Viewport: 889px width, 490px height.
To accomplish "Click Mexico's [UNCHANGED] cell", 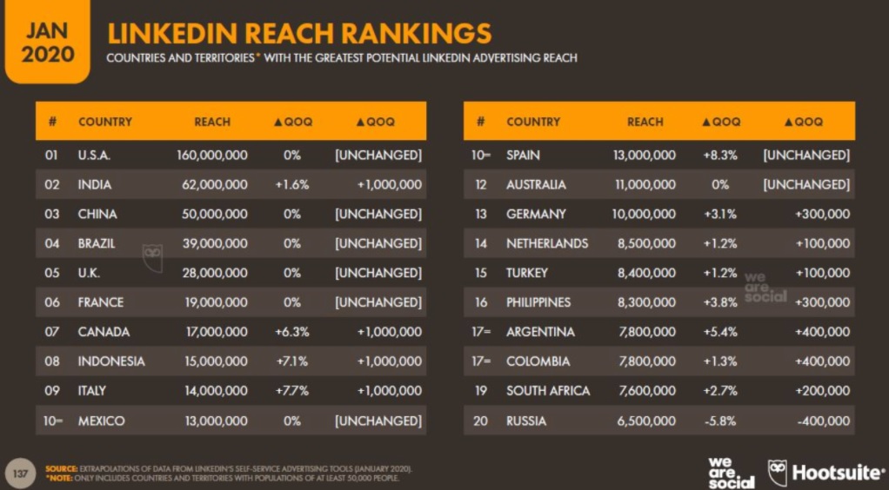I will (378, 420).
